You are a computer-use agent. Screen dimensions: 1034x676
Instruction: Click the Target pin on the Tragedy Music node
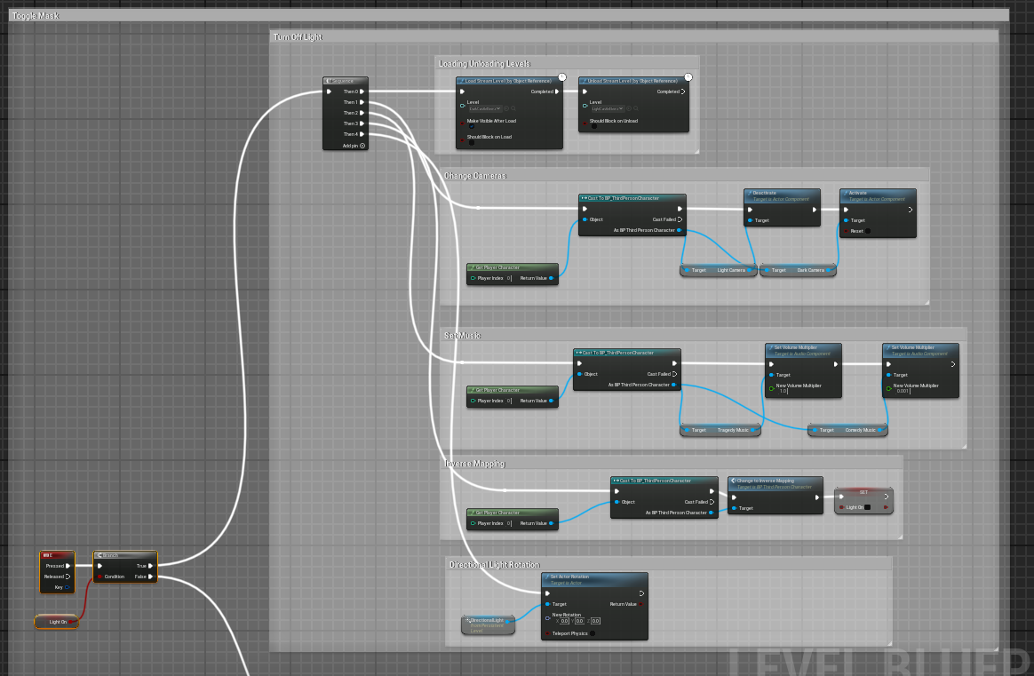tap(687, 430)
